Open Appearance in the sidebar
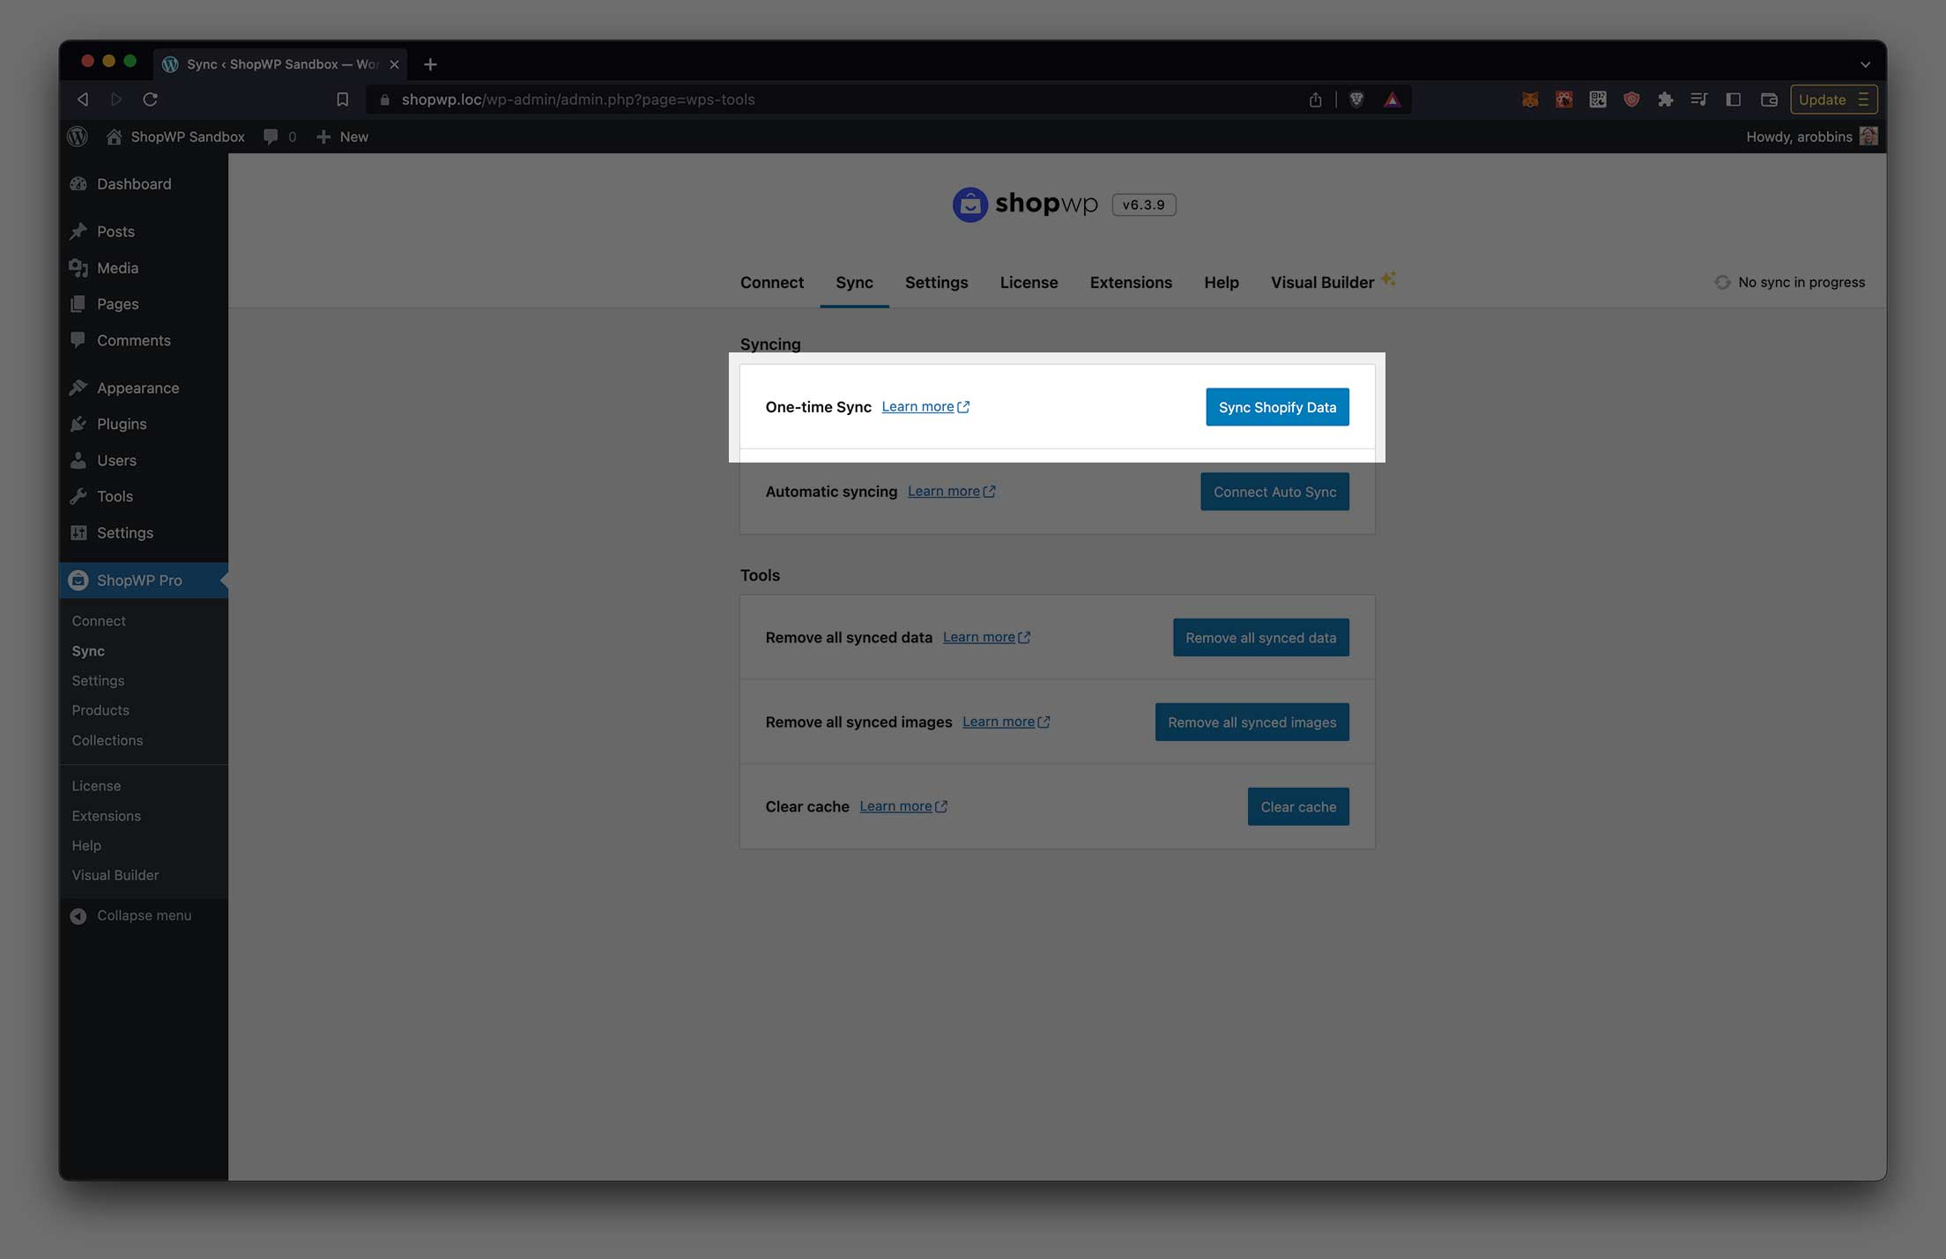Viewport: 1946px width, 1259px height. click(137, 388)
